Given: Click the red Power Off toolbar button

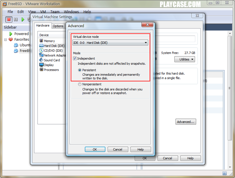Looking at the screenshot, I should [x=9, y=19].
